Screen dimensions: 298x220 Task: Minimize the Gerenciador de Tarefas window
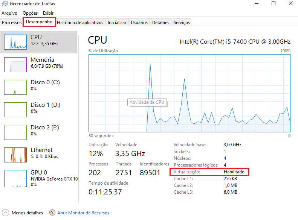(257, 4)
